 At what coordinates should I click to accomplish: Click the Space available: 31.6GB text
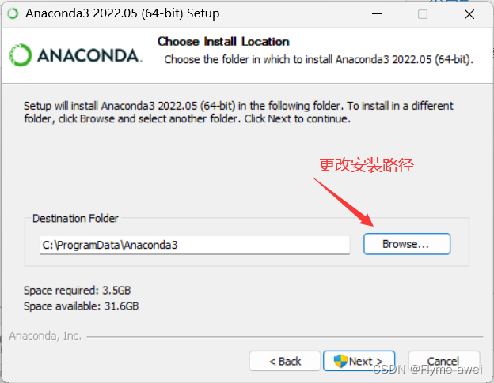82,306
